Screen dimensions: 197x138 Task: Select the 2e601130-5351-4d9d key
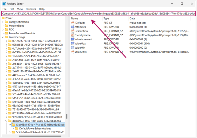[x=37, y=71]
